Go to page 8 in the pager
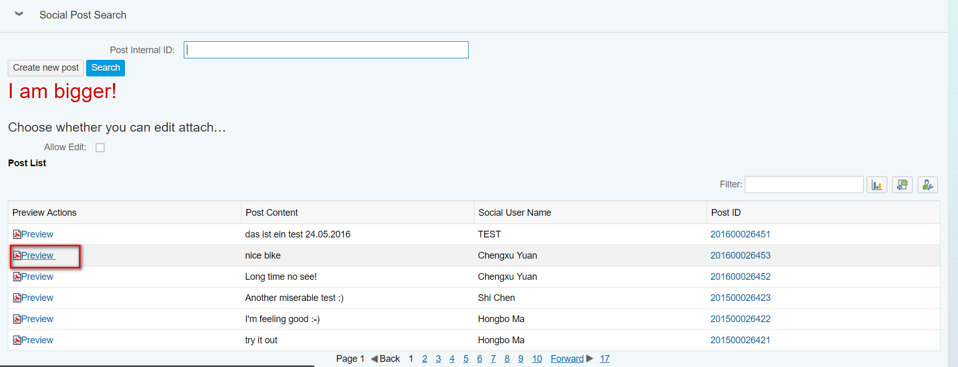Screen dimensions: 958x367 pyautogui.click(x=507, y=359)
